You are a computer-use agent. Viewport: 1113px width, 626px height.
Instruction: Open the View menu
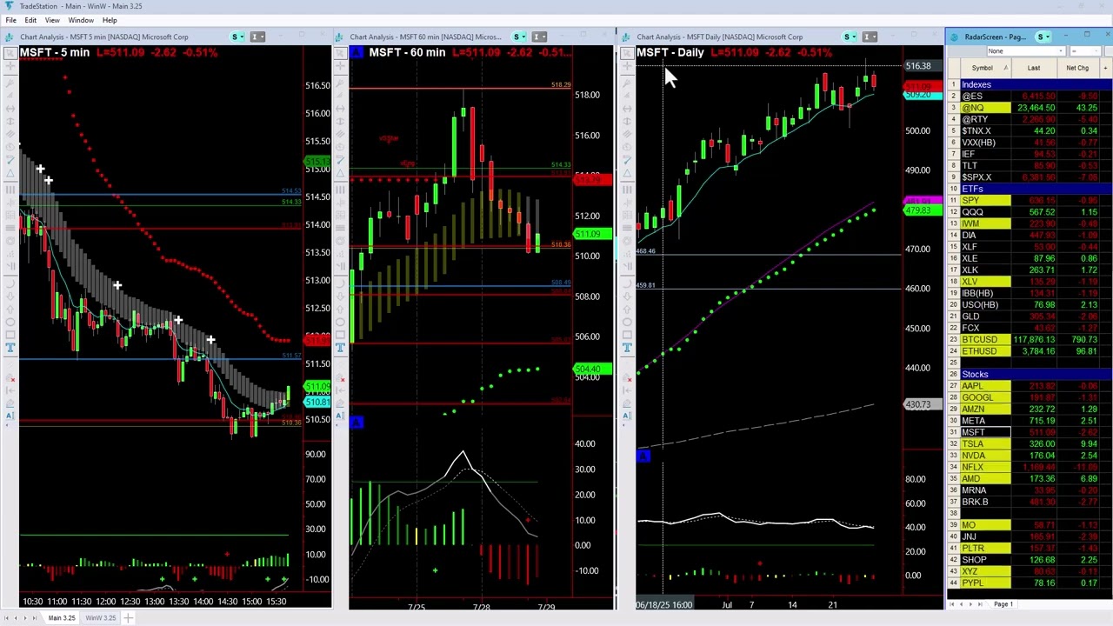pos(52,20)
